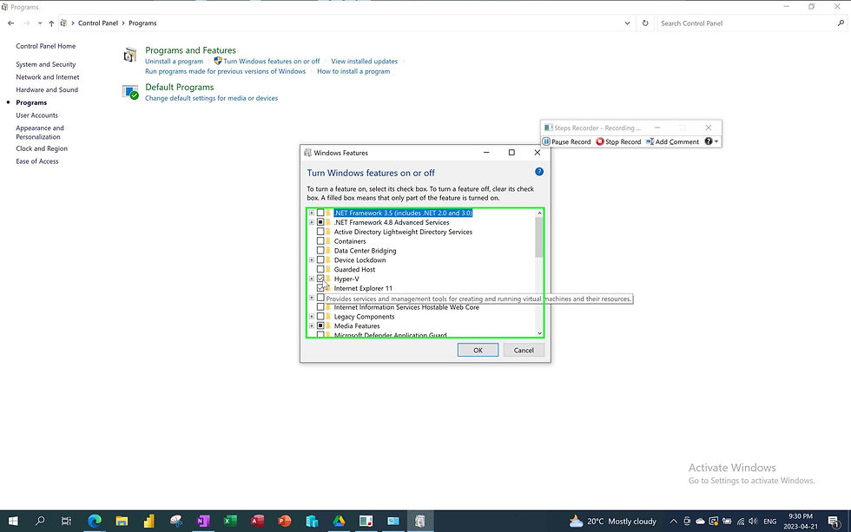Expand the Device Lockdown node
Screen dimensions: 851x532
[x=312, y=259]
